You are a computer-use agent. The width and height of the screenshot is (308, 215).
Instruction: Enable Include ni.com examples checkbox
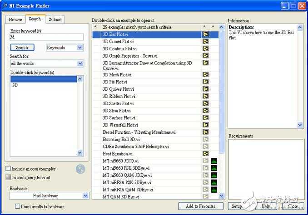[8, 169]
